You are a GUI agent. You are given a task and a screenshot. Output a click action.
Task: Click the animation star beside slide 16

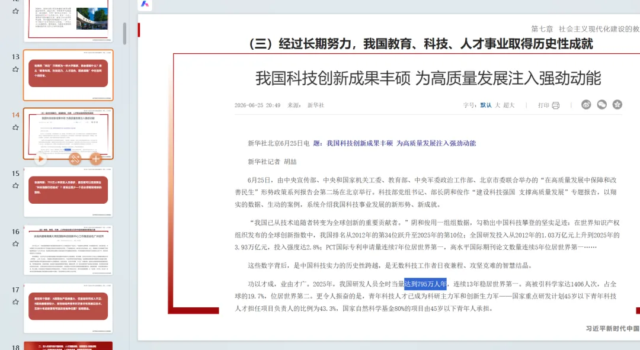click(15, 244)
